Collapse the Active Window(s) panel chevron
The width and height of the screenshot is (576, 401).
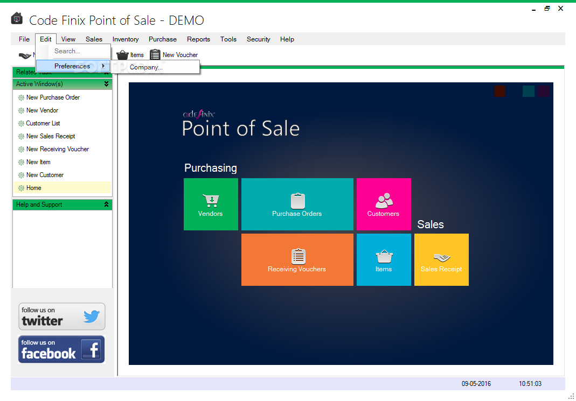pyautogui.click(x=106, y=84)
